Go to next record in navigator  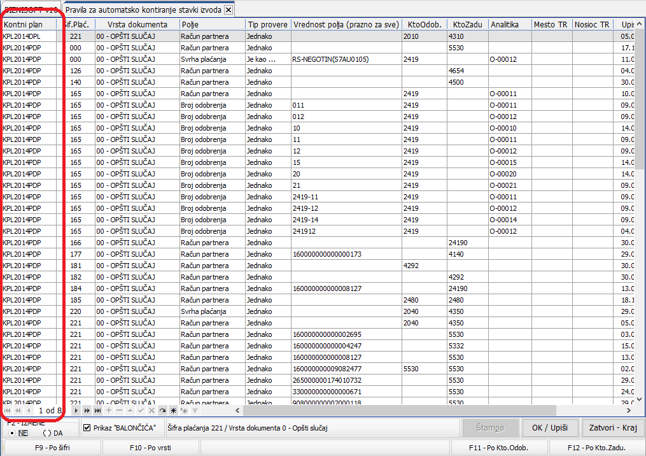coord(76,411)
